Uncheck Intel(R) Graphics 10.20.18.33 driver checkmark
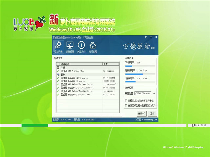The height and width of the screenshot is (157, 210). (58, 81)
